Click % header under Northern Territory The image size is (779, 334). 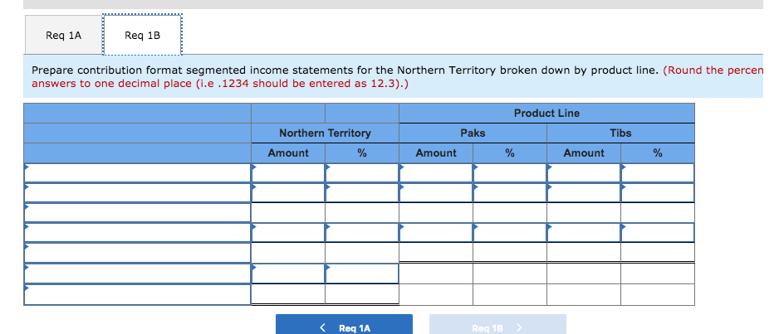coord(362,153)
